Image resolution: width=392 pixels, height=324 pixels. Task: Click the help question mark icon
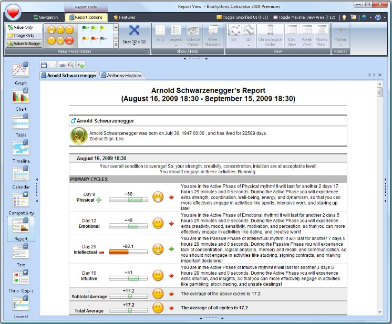point(378,17)
